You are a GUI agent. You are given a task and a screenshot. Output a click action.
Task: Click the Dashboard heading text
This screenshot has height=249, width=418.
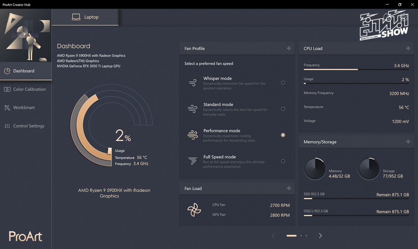pyautogui.click(x=73, y=46)
